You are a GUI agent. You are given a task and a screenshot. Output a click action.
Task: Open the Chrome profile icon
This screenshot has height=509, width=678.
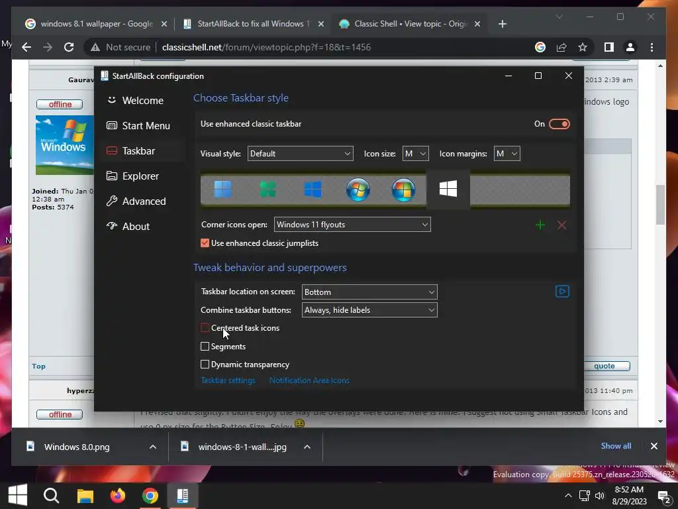pos(630,47)
